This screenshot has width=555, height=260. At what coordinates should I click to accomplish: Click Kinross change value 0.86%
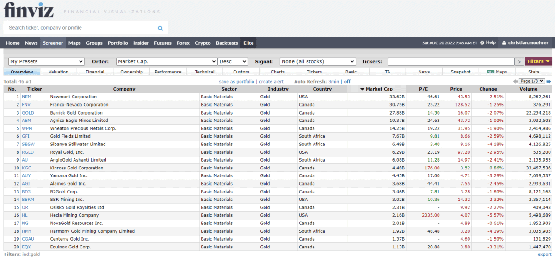496,168
